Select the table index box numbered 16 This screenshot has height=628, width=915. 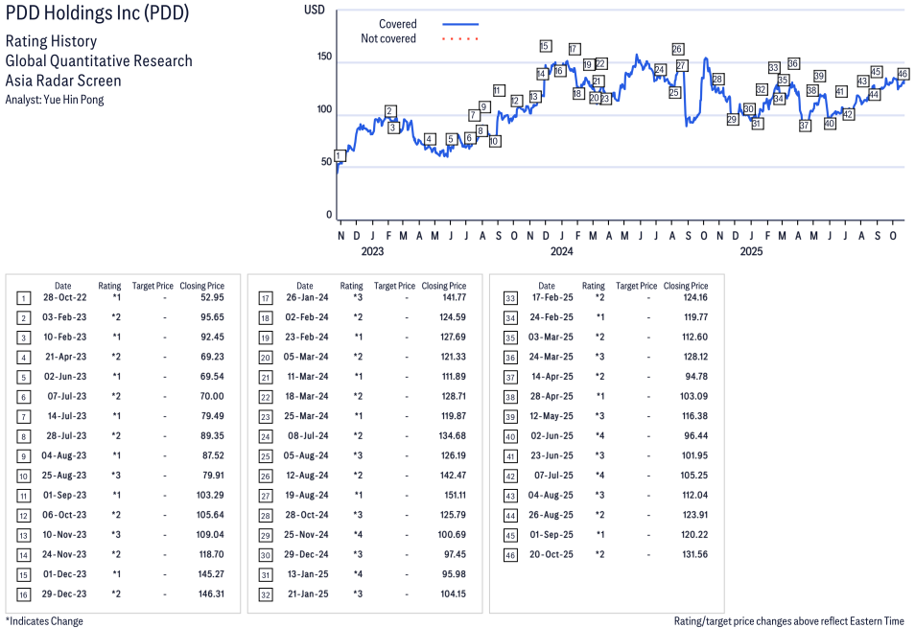tap(23, 594)
